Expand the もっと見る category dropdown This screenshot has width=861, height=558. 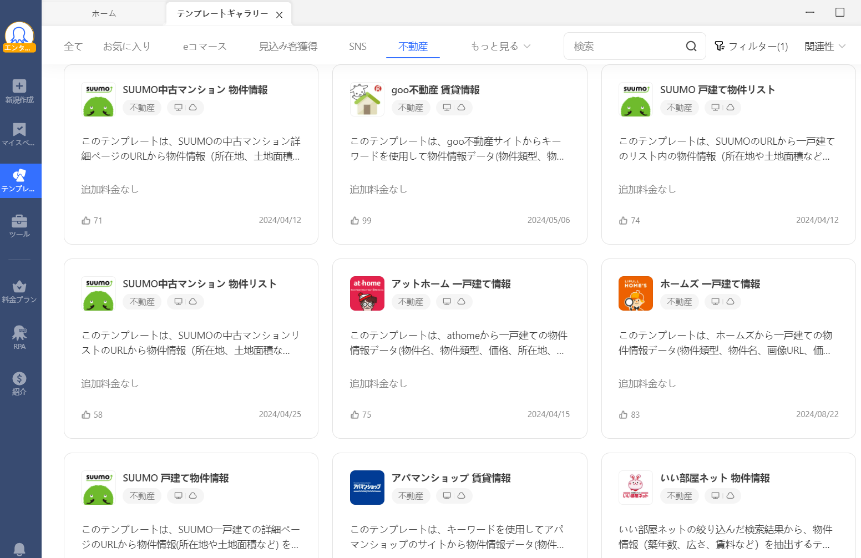[500, 47]
